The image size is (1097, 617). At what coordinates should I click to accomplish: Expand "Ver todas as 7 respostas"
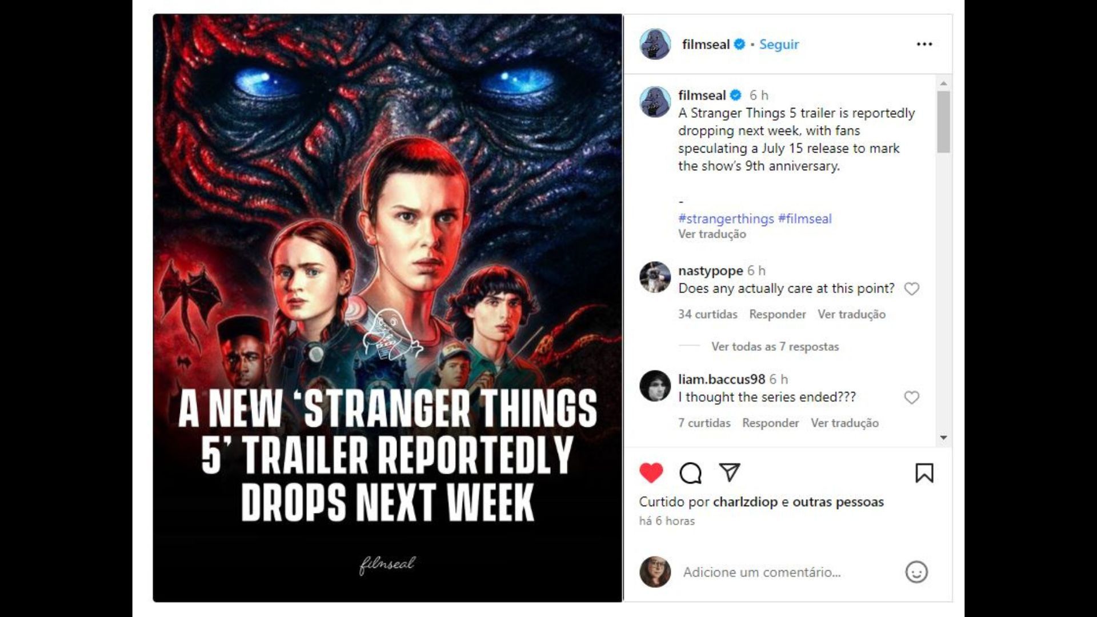coord(775,346)
